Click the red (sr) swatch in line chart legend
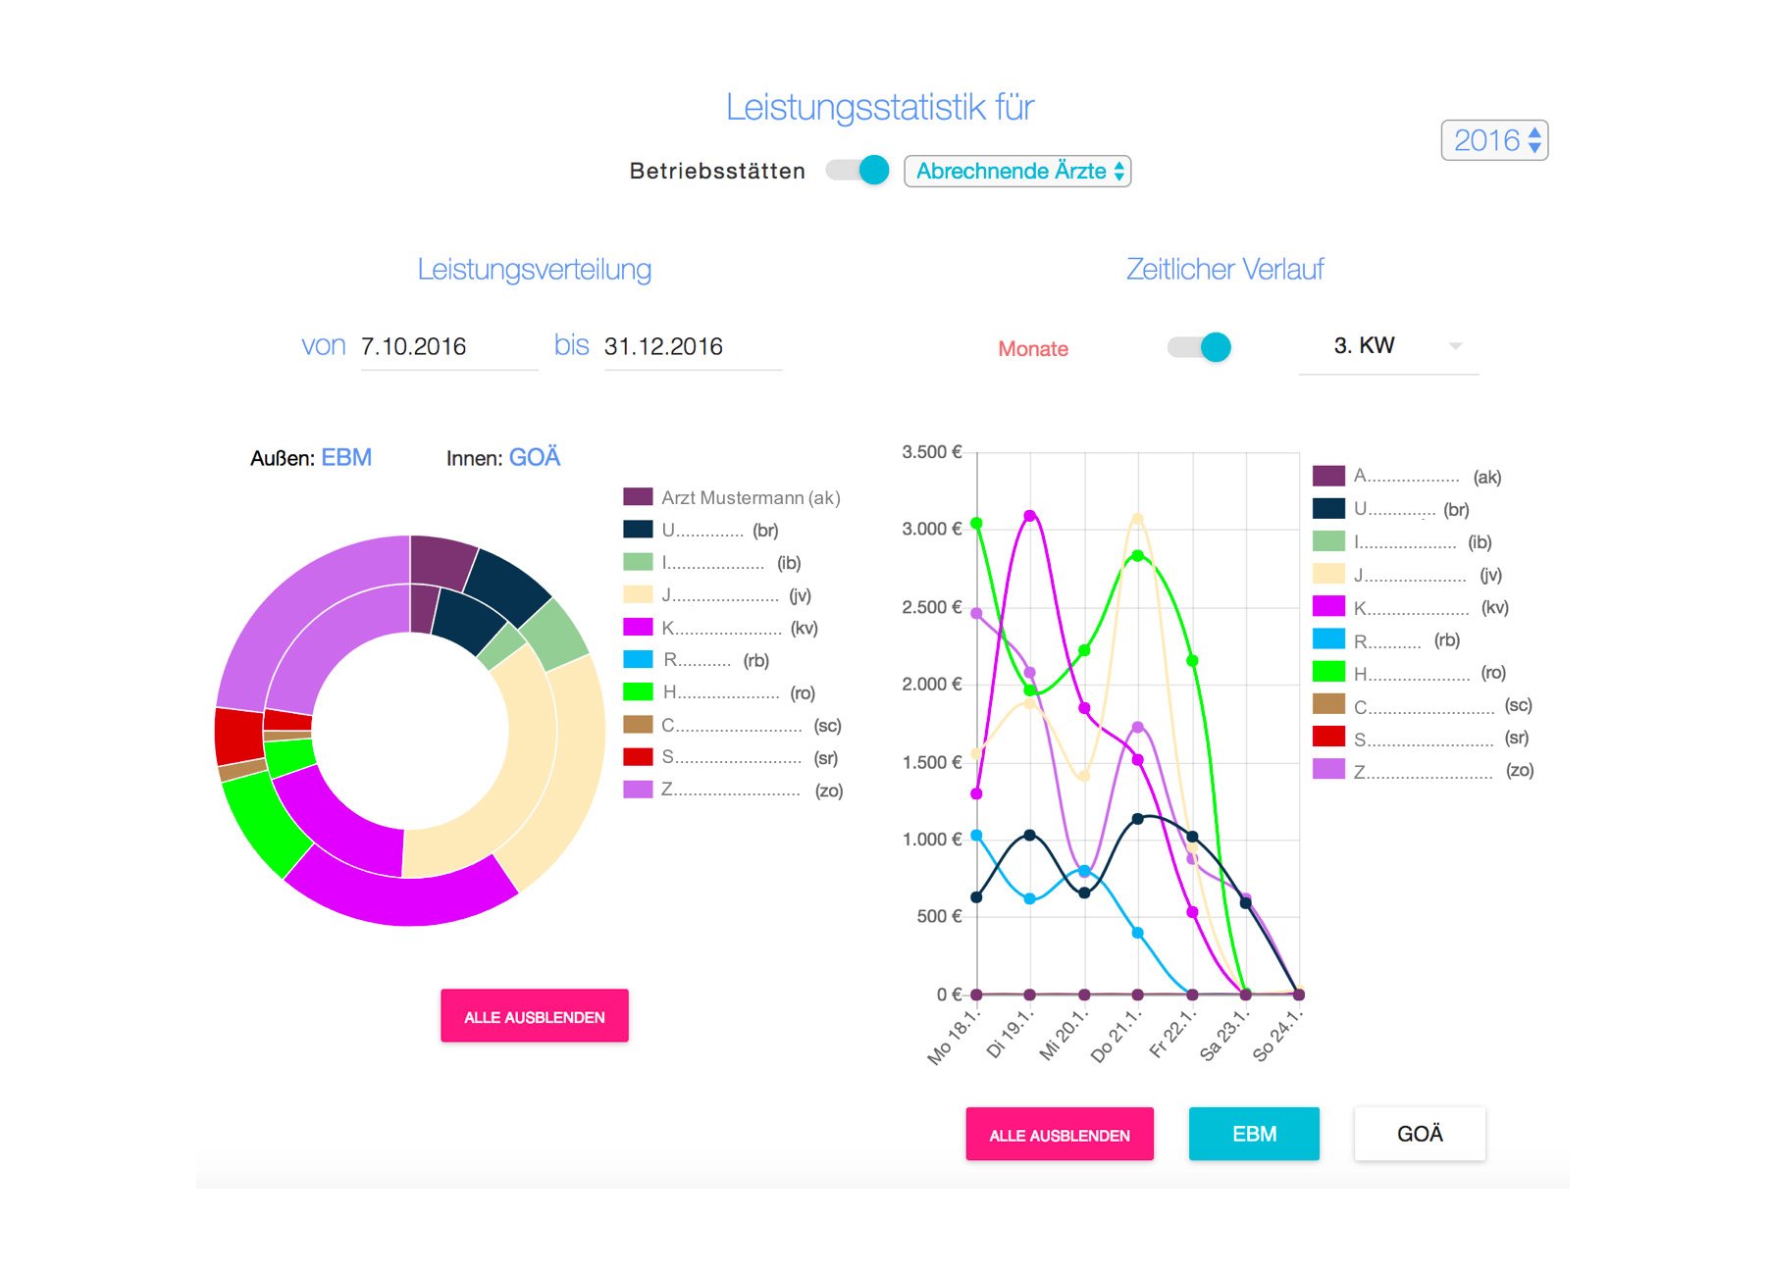This screenshot has height=1275, width=1766. pyautogui.click(x=1328, y=737)
